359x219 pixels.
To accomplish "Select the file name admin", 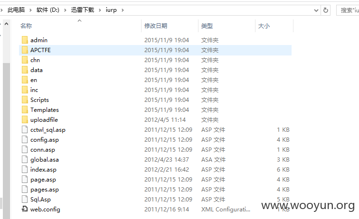I will point(39,40).
